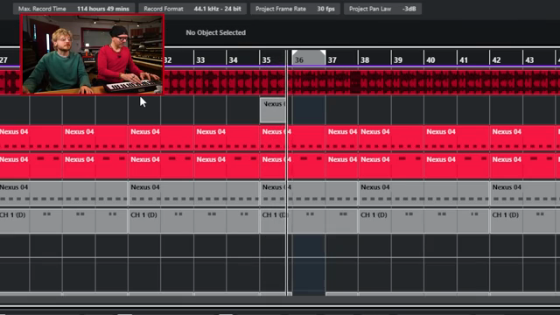Select lower red Nexus 04 part starting at bar 40
Screen dimensions: 560x315
pyautogui.click(x=457, y=166)
